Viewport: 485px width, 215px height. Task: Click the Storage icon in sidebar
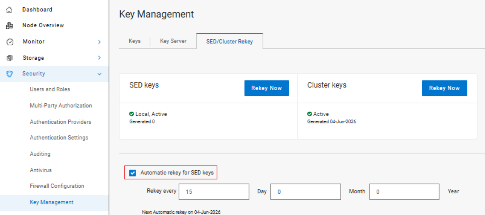point(10,58)
